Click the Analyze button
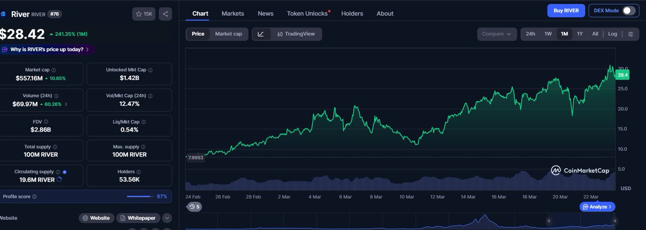Viewport: 646px width, 230px height. [598, 206]
